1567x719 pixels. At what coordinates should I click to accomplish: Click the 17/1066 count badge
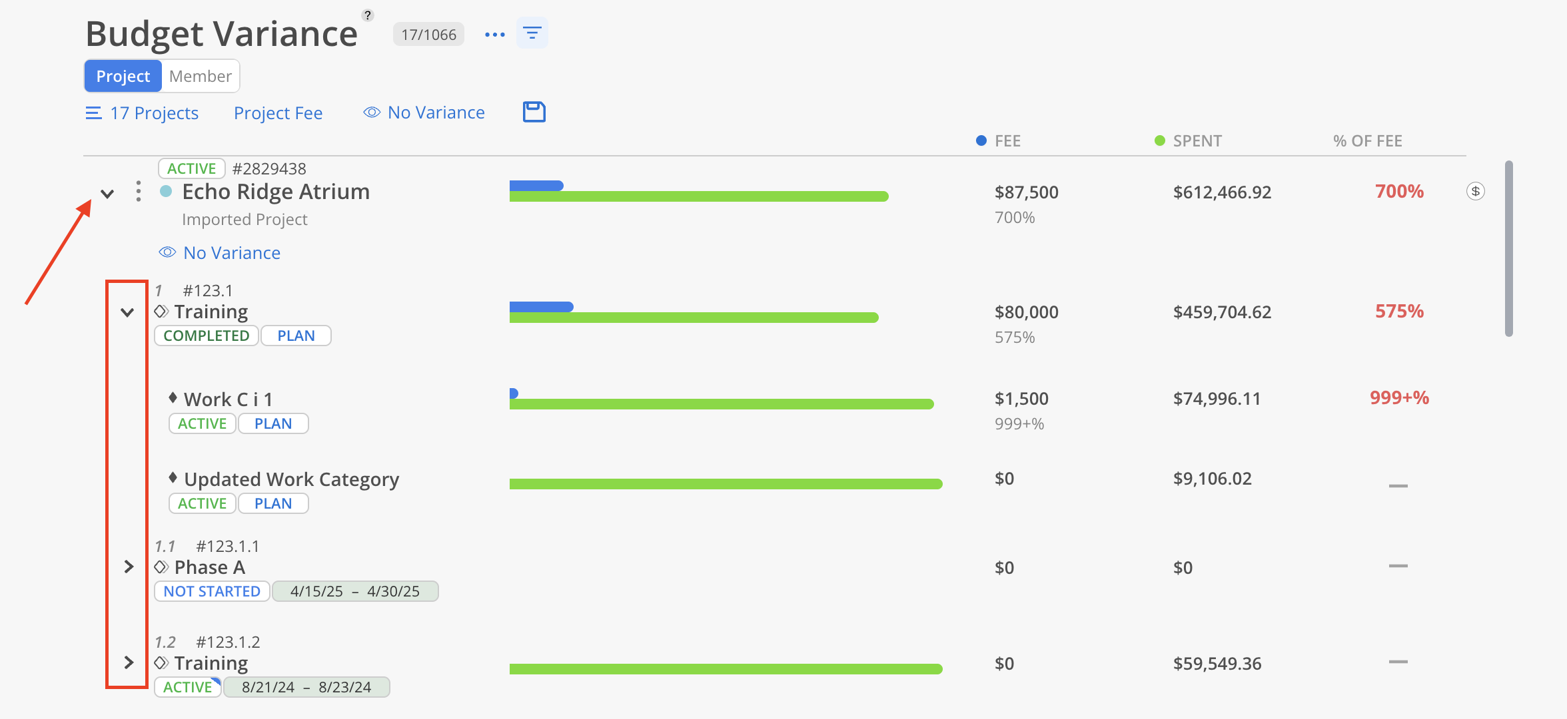tap(428, 35)
